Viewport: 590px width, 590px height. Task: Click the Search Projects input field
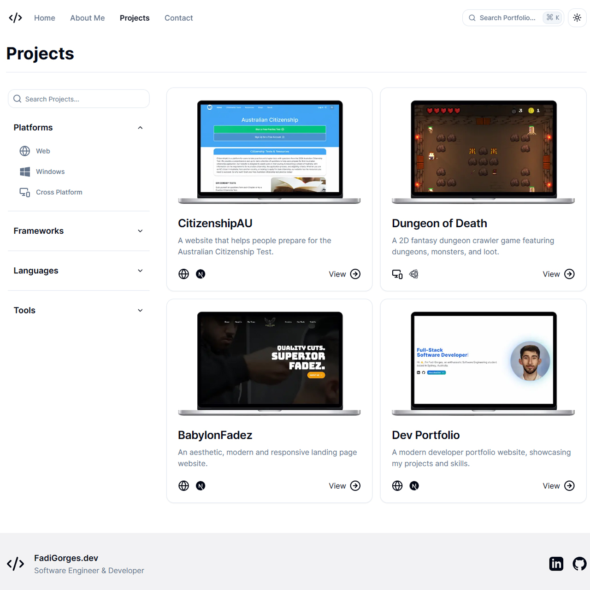[x=79, y=99]
